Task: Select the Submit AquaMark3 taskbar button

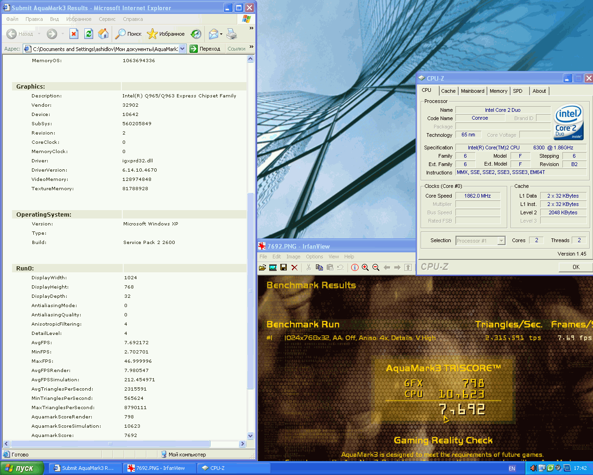Action: [87, 468]
